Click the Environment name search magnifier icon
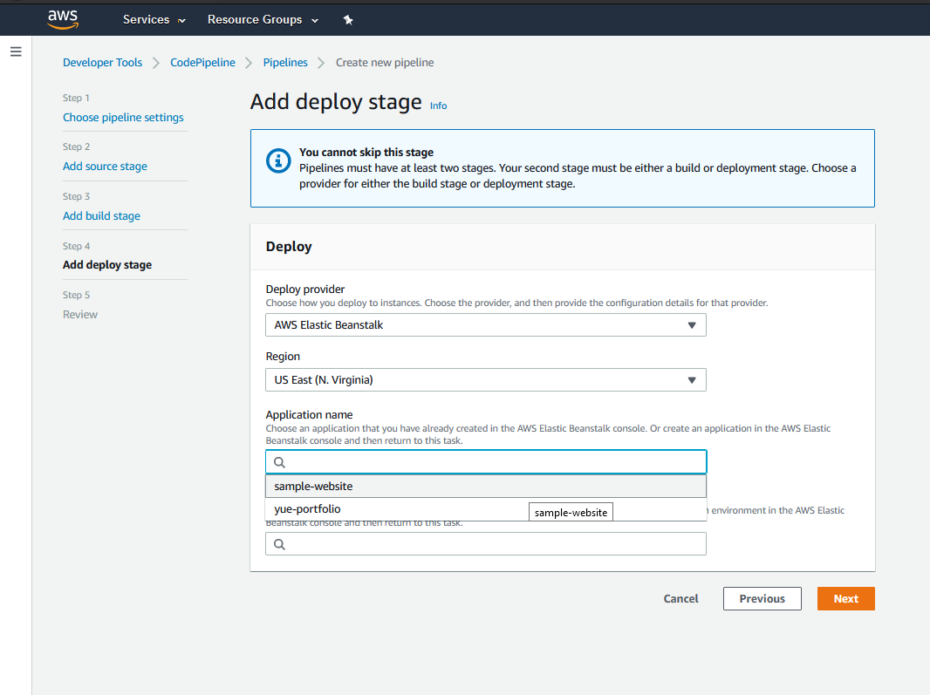This screenshot has width=930, height=695. pos(279,544)
